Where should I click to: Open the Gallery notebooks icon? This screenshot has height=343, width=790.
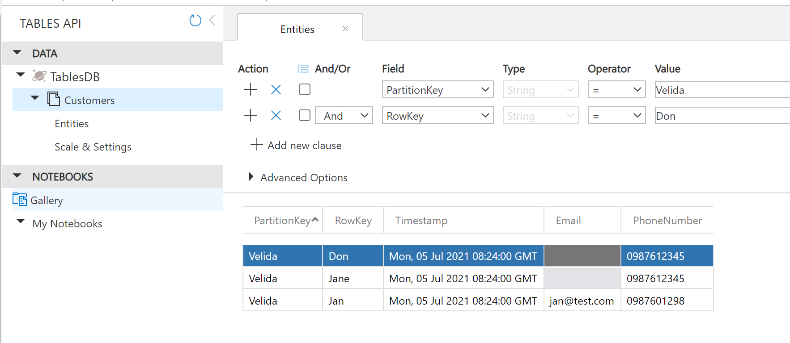20,200
